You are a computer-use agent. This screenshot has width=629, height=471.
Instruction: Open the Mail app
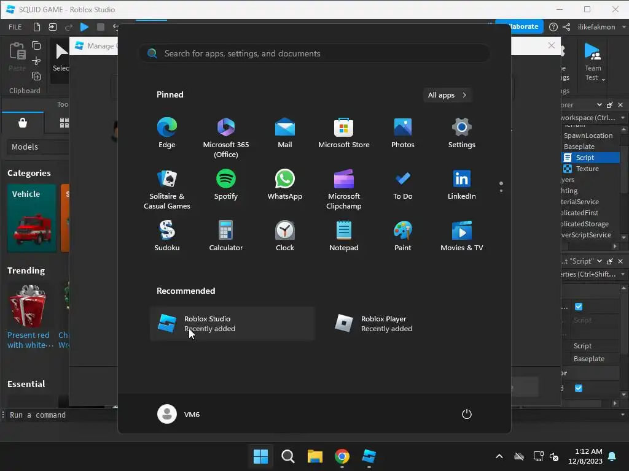(x=285, y=132)
